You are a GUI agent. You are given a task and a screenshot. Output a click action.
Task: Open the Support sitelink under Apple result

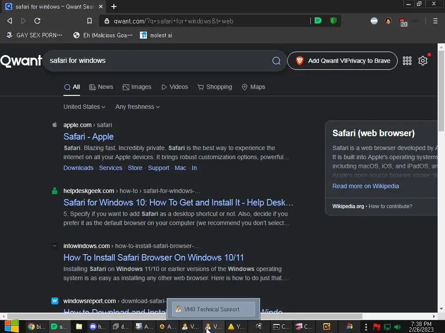(x=158, y=168)
